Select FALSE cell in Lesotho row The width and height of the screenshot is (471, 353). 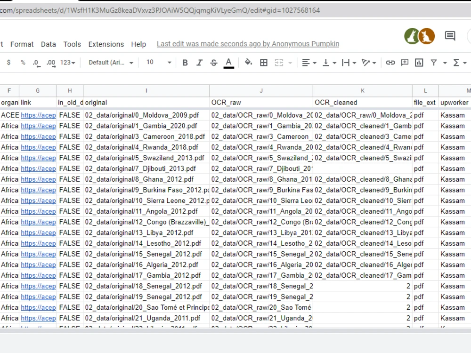pyautogui.click(x=70, y=243)
